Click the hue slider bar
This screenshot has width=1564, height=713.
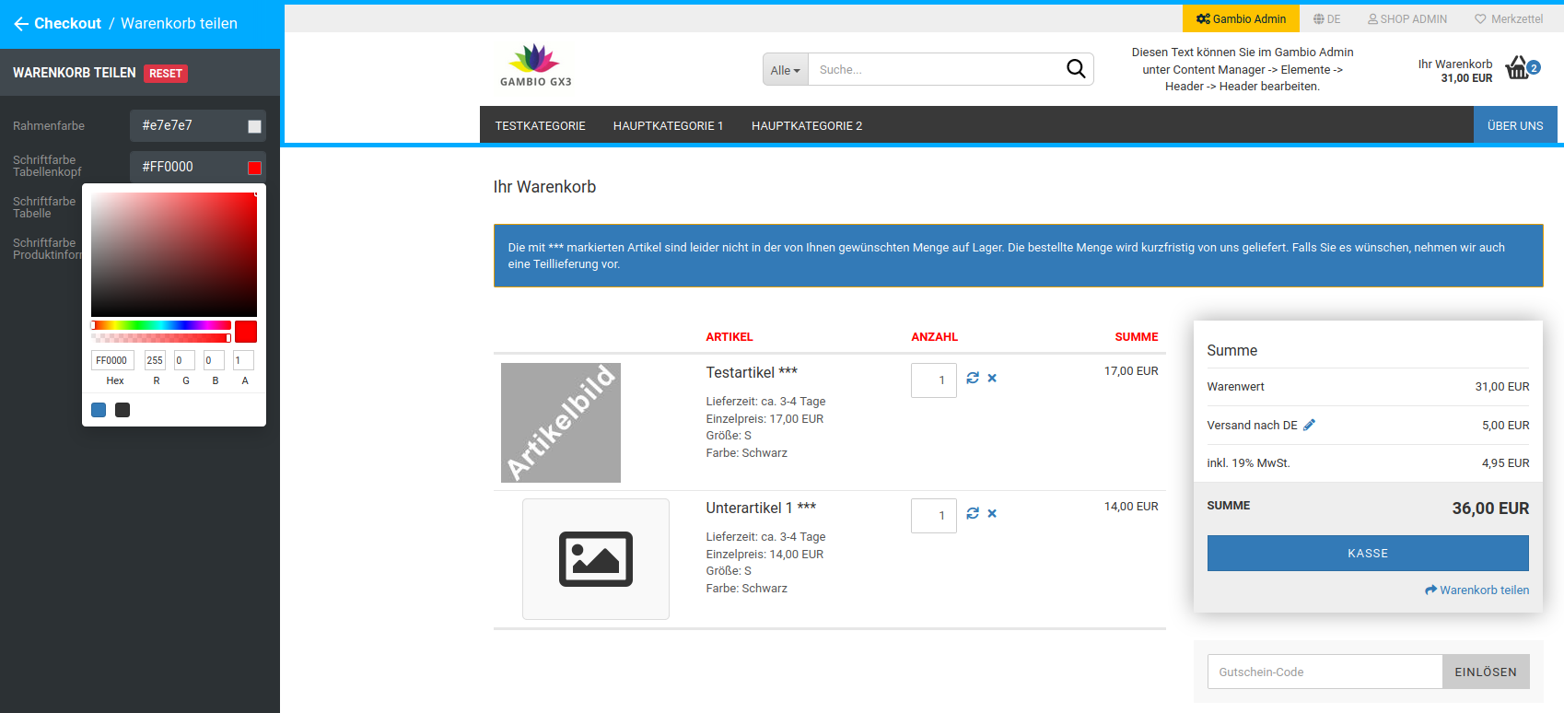point(161,325)
